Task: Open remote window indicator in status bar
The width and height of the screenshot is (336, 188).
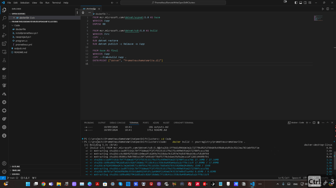Action: 3,178
